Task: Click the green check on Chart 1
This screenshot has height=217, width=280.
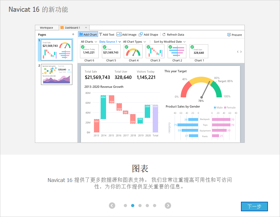Action: point(192,47)
